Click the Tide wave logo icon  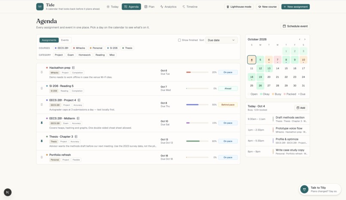click(40, 6)
